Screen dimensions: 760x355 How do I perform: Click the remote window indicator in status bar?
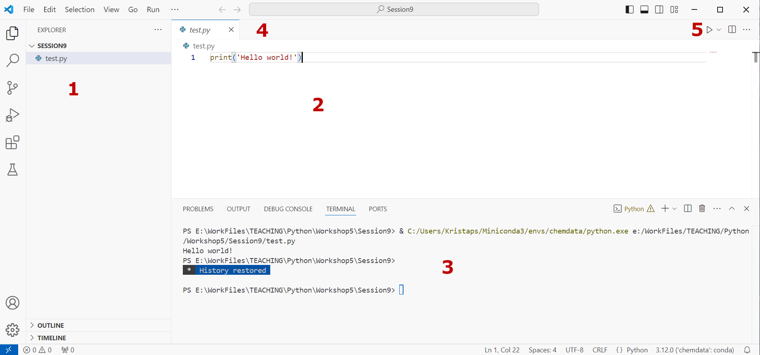(9, 350)
